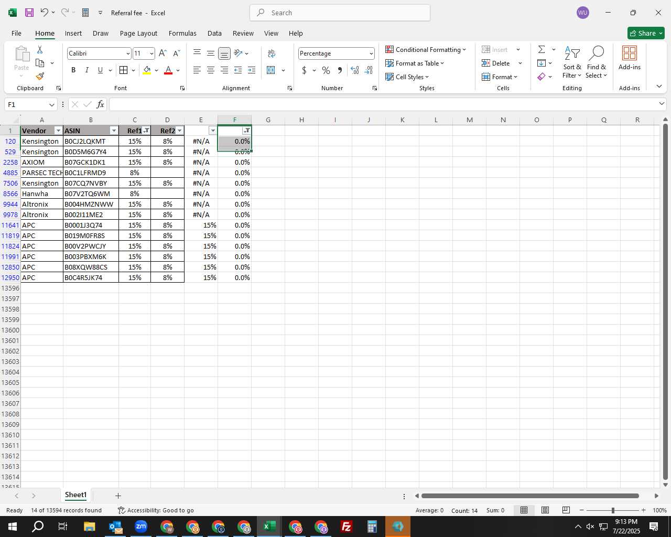Toggle Middle Align for cell text
The width and height of the screenshot is (671, 537).
210,53
